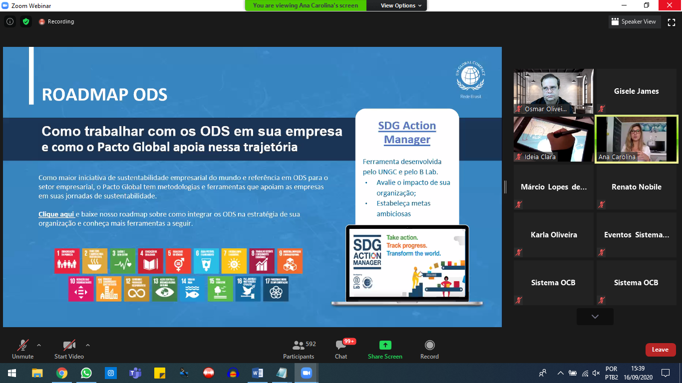
Task: Unmute the microphone
Action: 22,349
